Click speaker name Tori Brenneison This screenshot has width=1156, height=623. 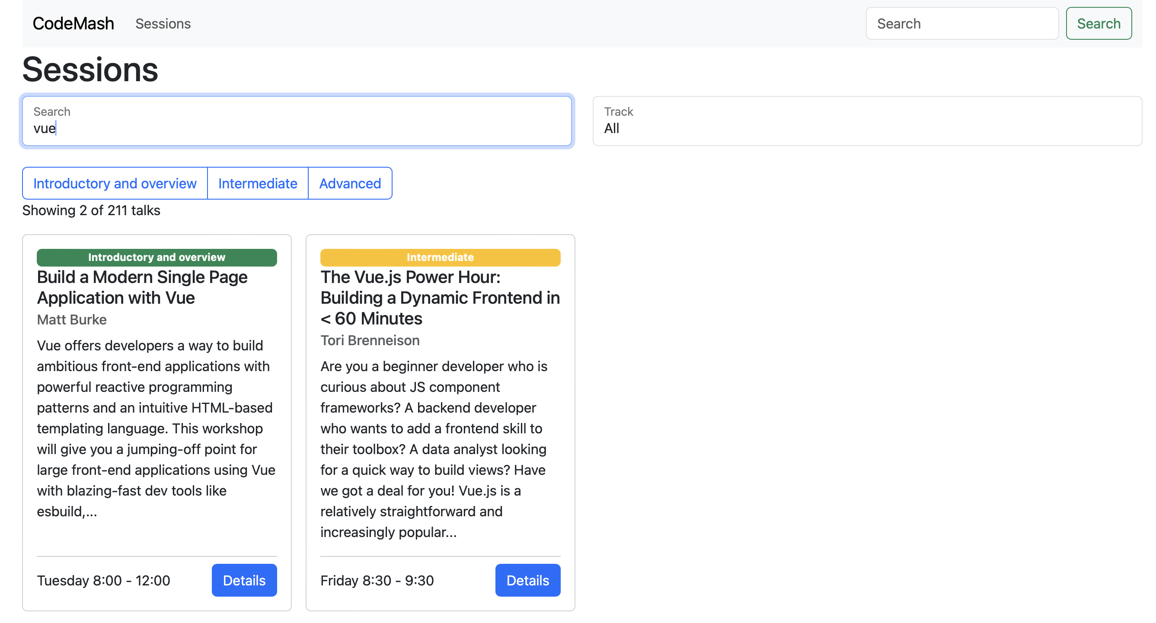click(370, 340)
